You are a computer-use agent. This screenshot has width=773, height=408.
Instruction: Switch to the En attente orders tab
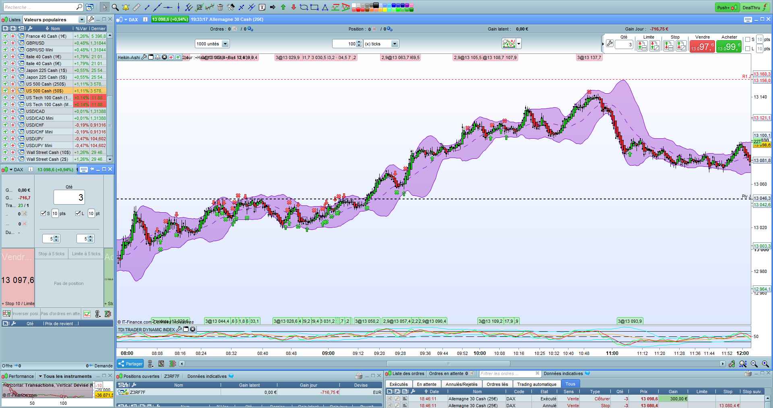pyautogui.click(x=427, y=384)
